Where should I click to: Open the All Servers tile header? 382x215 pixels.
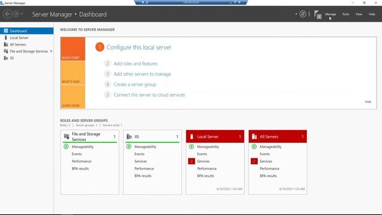[x=278, y=137]
